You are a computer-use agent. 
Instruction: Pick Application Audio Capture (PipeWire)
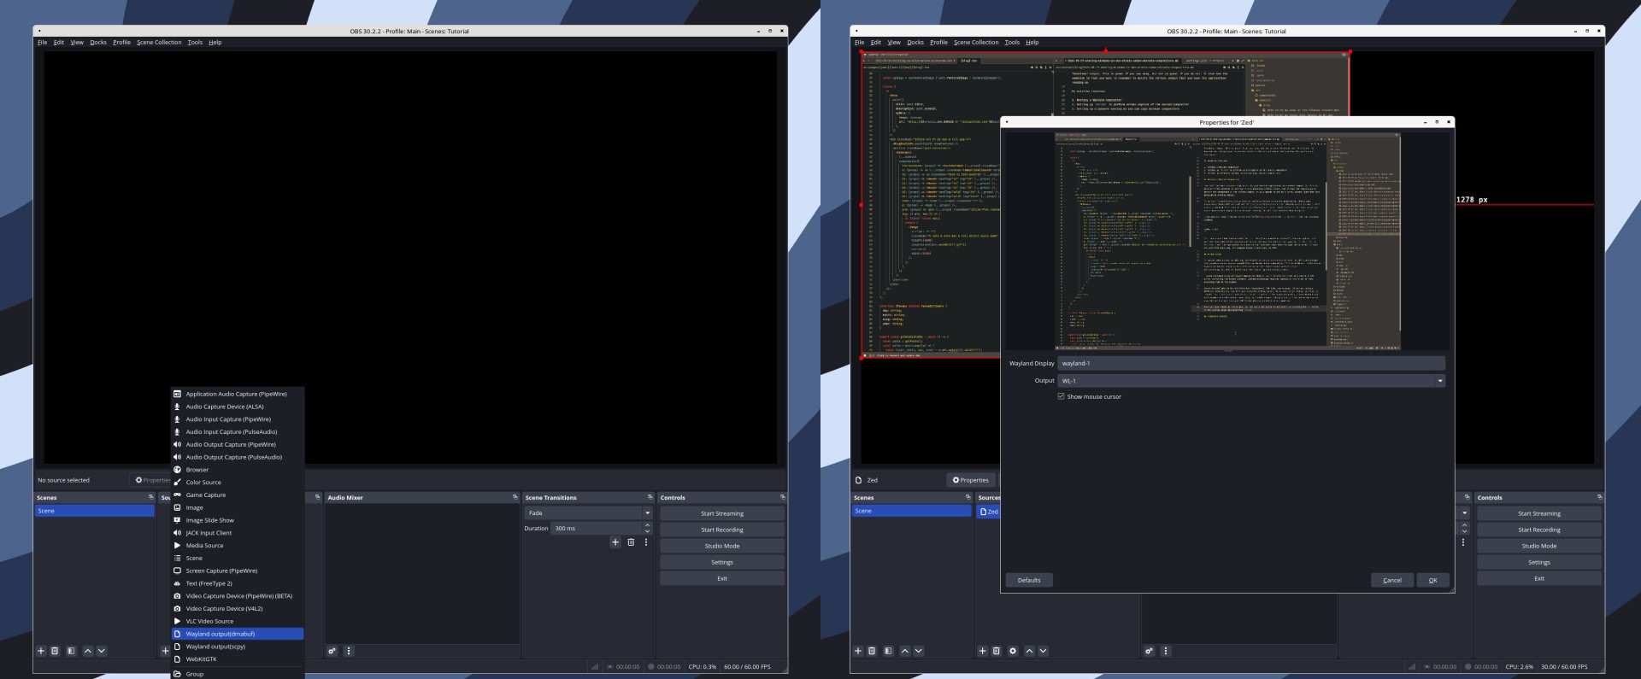pos(238,394)
